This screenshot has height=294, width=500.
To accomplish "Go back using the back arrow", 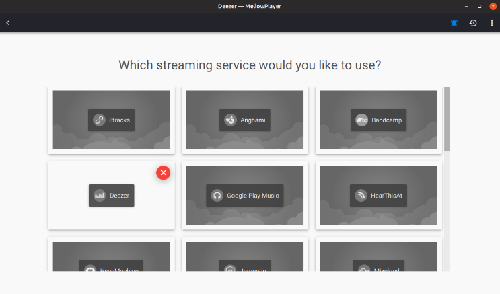I will coord(7,23).
